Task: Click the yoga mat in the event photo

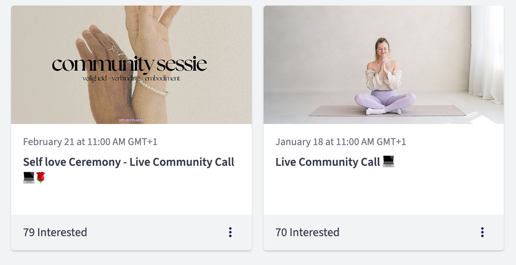Action: point(430,110)
